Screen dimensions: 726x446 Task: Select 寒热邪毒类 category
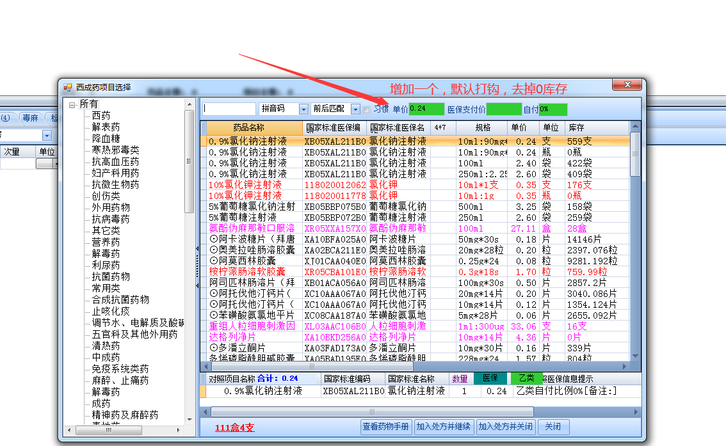coord(115,150)
